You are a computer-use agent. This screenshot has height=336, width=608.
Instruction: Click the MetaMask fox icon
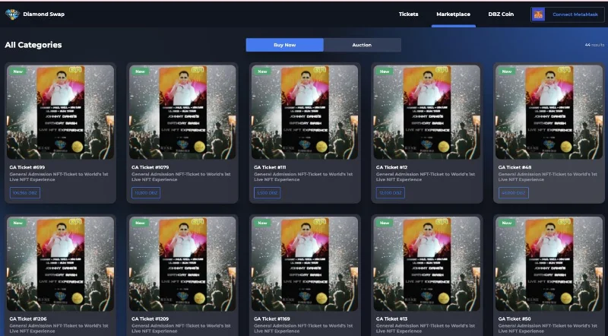coord(539,14)
